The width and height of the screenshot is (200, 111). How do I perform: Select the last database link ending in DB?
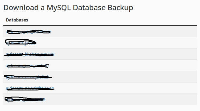coord(25,100)
